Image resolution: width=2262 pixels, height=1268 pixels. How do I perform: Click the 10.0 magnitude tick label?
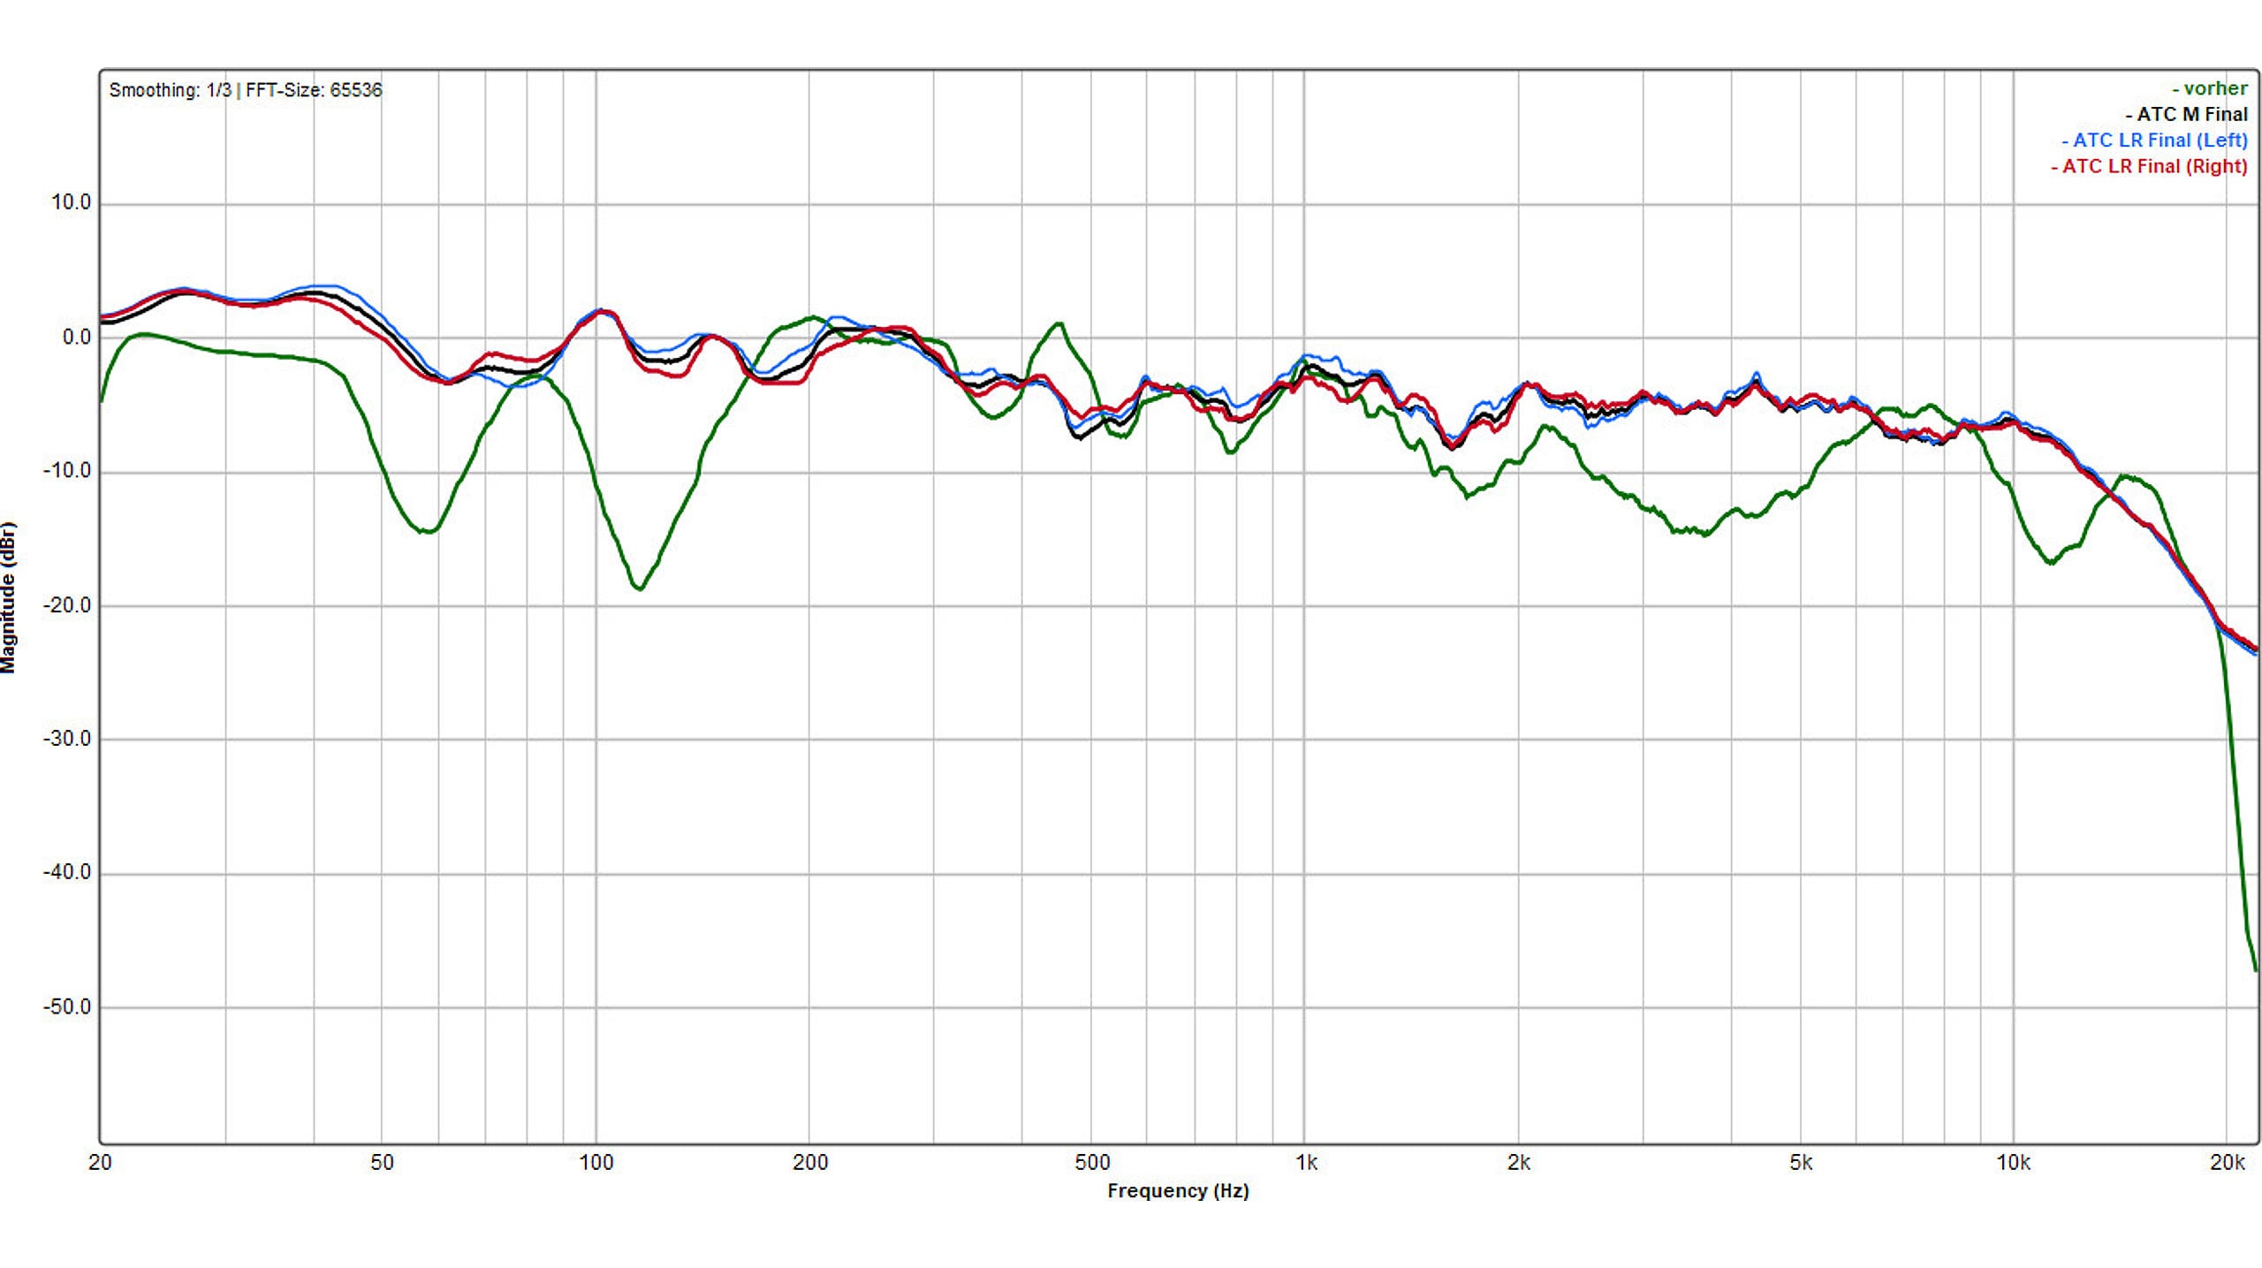tap(71, 203)
